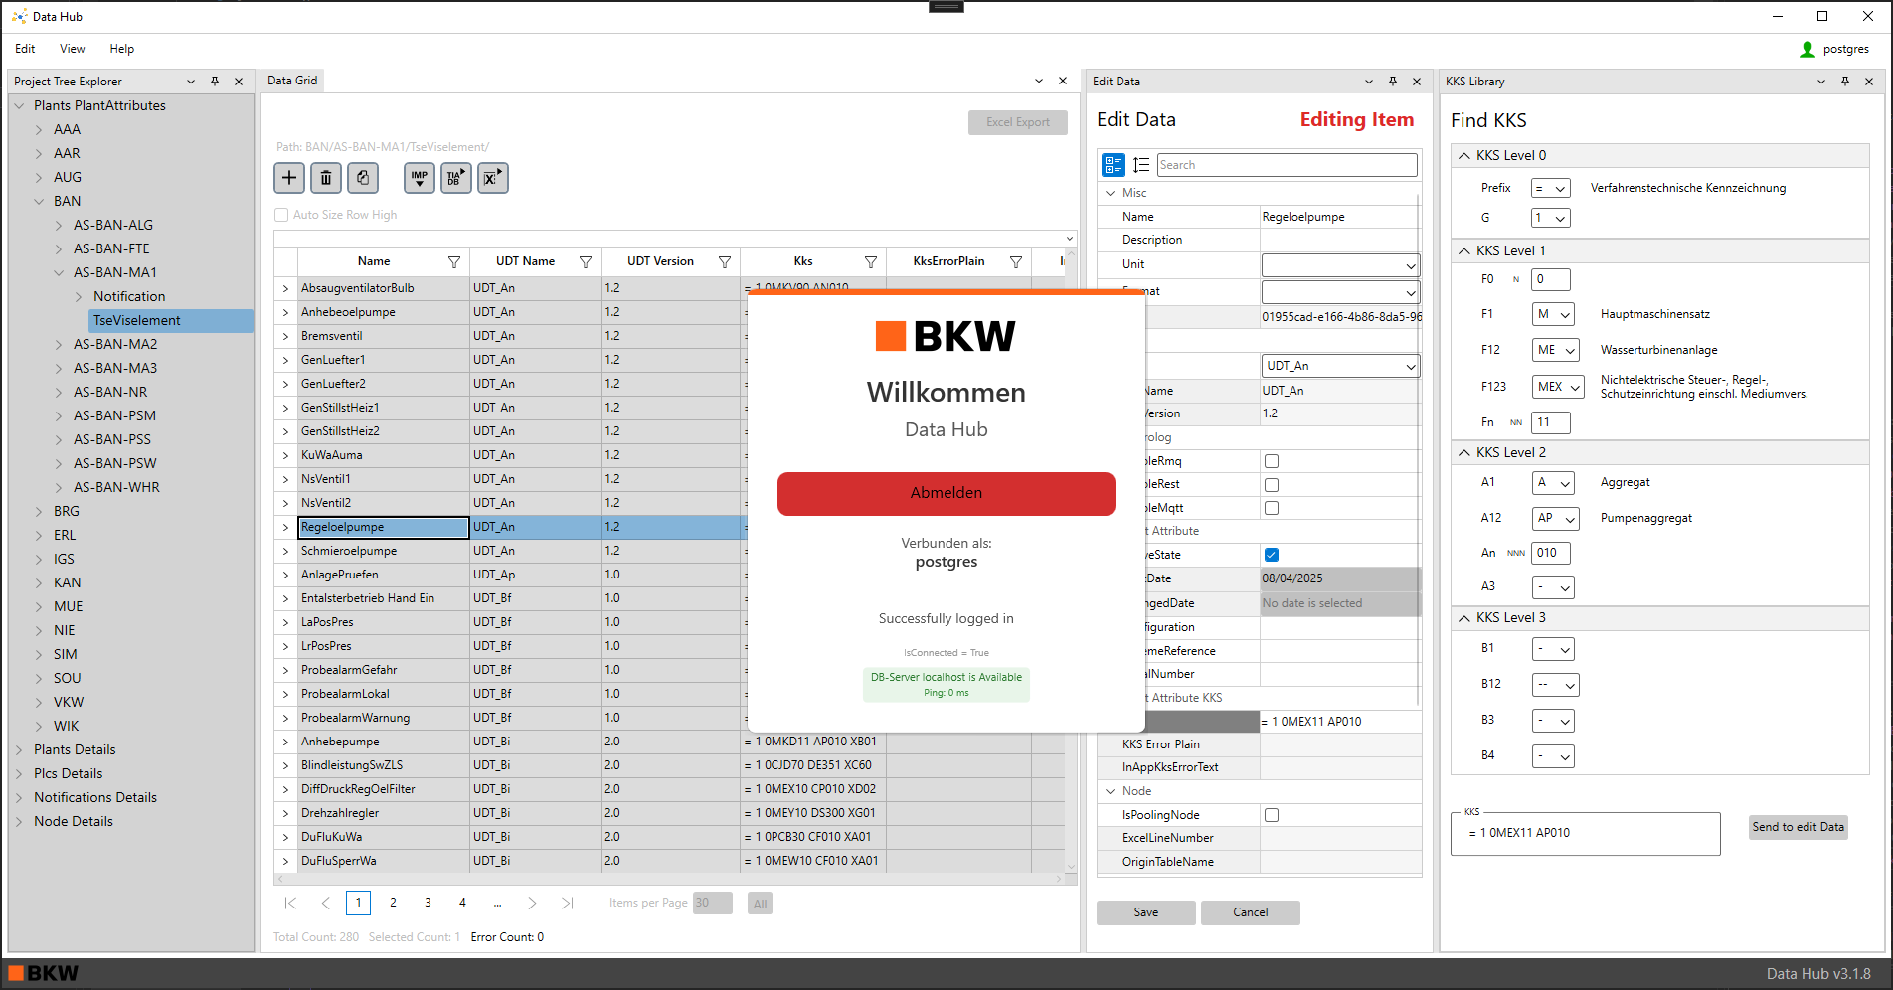Click the add new row plus icon
1893x990 pixels.
(x=289, y=178)
